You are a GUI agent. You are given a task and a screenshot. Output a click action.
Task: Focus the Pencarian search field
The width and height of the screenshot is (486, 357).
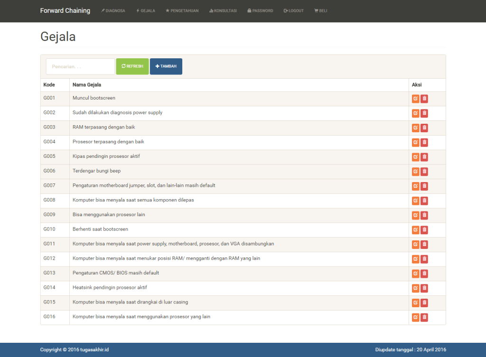tap(80, 66)
